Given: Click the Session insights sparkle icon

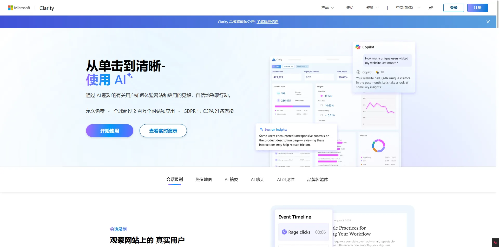Looking at the screenshot, I should click(261, 129).
